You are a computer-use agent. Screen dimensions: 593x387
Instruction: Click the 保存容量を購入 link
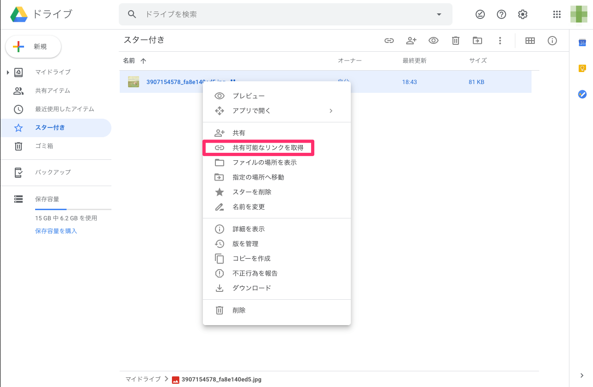tap(56, 231)
